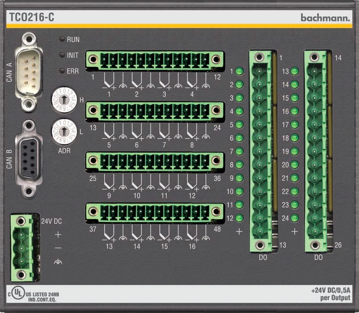Screen dimensions: 359x313
Task: Click the bachmann. brand logo
Action: 325,18
